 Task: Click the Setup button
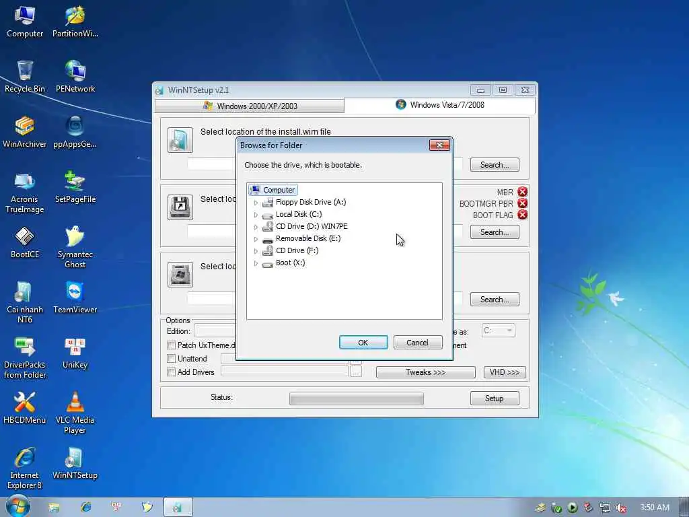pyautogui.click(x=495, y=399)
